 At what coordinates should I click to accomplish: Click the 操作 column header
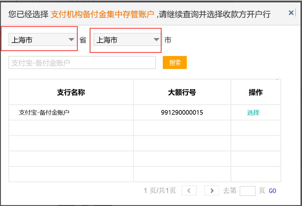(x=256, y=92)
